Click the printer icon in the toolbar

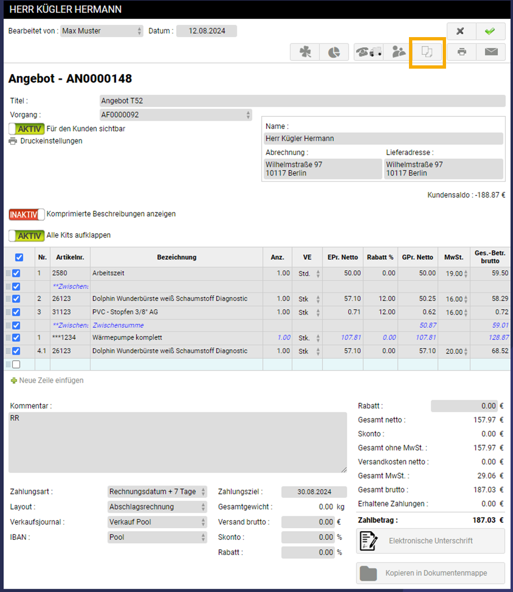462,52
